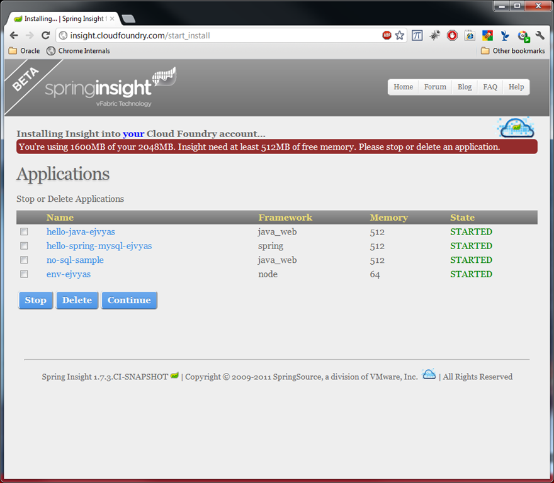Click the small cloud icon in the footer

click(429, 374)
